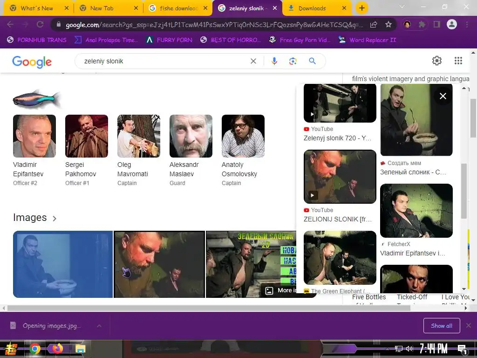Open Vladimir Epifantsev cast card
The image size is (477, 358).
click(34, 151)
